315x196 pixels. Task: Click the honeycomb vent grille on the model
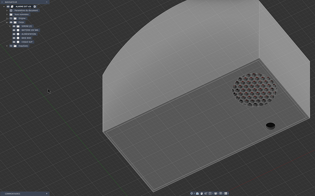click(x=255, y=90)
